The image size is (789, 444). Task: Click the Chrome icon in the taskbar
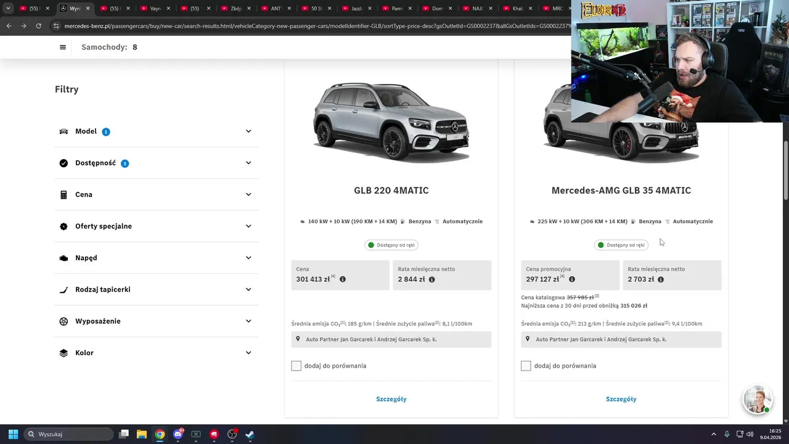coord(160,434)
